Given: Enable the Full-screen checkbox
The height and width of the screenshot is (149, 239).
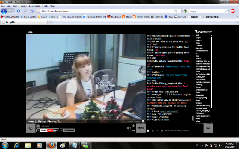Looking at the screenshot, I should (x=37, y=126).
